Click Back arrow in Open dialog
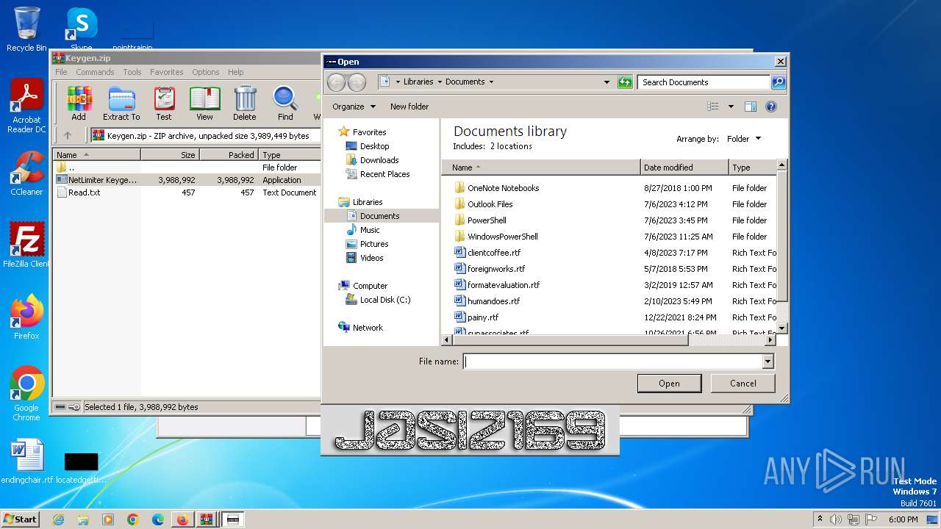The height and width of the screenshot is (529, 941). pyautogui.click(x=336, y=82)
